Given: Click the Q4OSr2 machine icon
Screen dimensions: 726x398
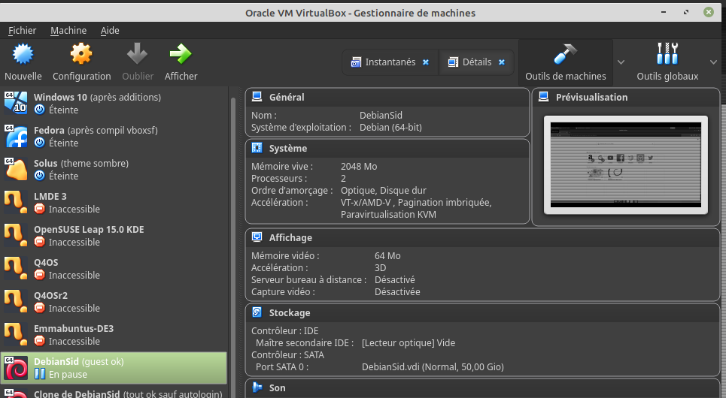Looking at the screenshot, I should [16, 301].
